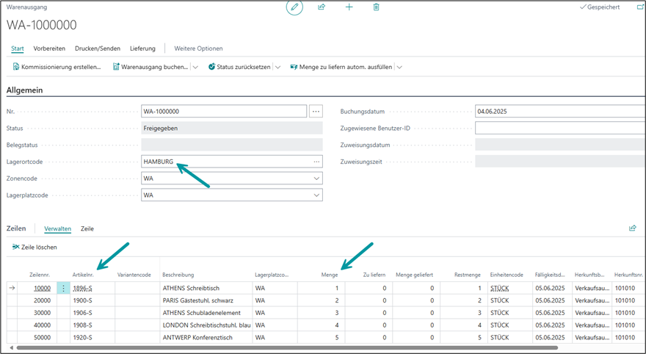Screen dimensions: 646x354
Task: Click the pencil edit icon at top
Action: click(294, 7)
